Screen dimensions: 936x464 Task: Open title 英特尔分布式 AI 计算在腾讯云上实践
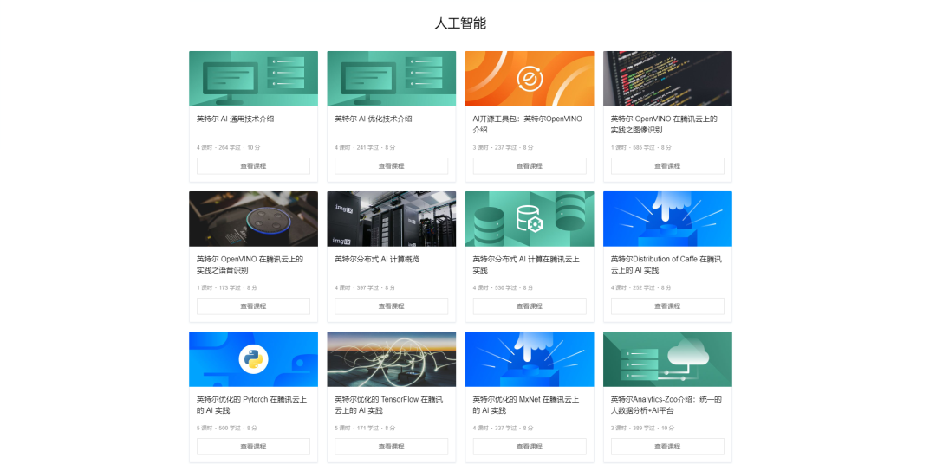point(526,264)
